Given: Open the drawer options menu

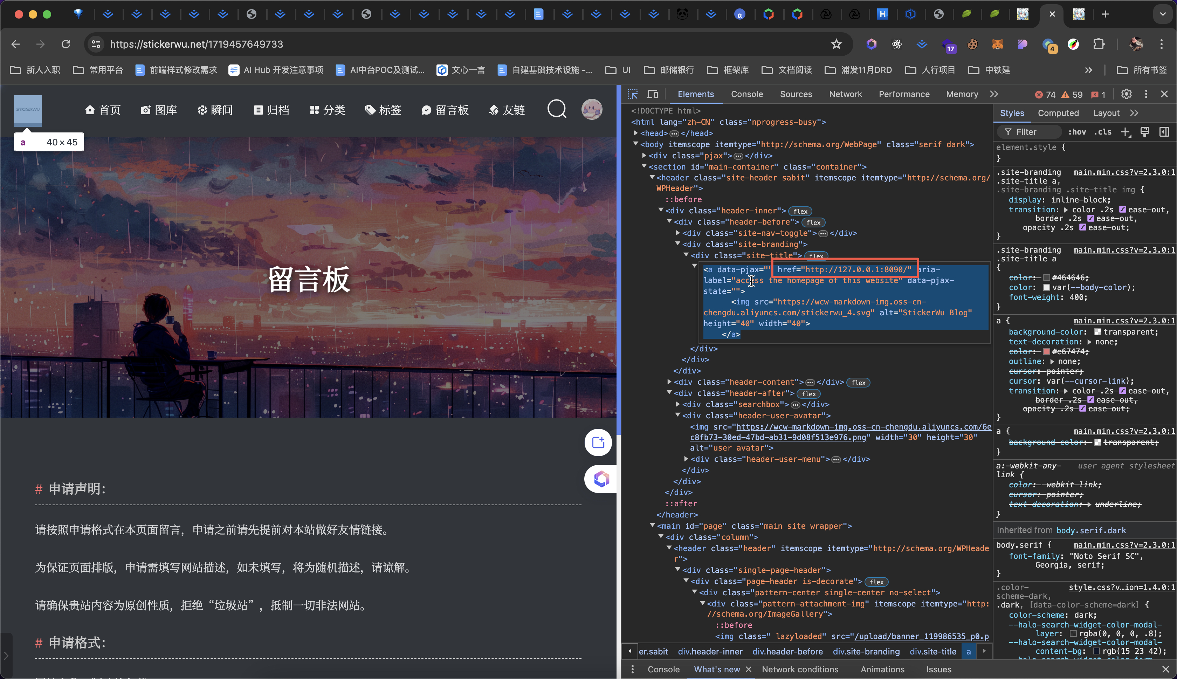Looking at the screenshot, I should coord(633,669).
